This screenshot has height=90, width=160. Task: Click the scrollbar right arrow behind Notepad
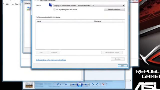[x=131, y=80]
